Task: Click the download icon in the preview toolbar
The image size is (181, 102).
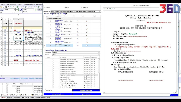Action: (x=105, y=9)
